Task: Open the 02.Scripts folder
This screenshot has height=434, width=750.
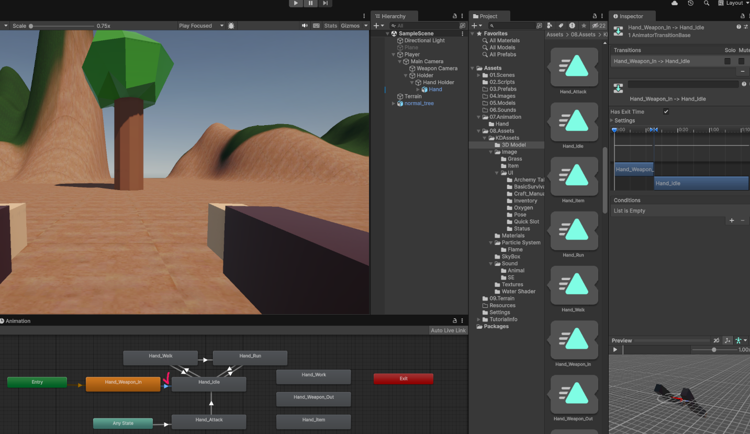Action: click(502, 82)
